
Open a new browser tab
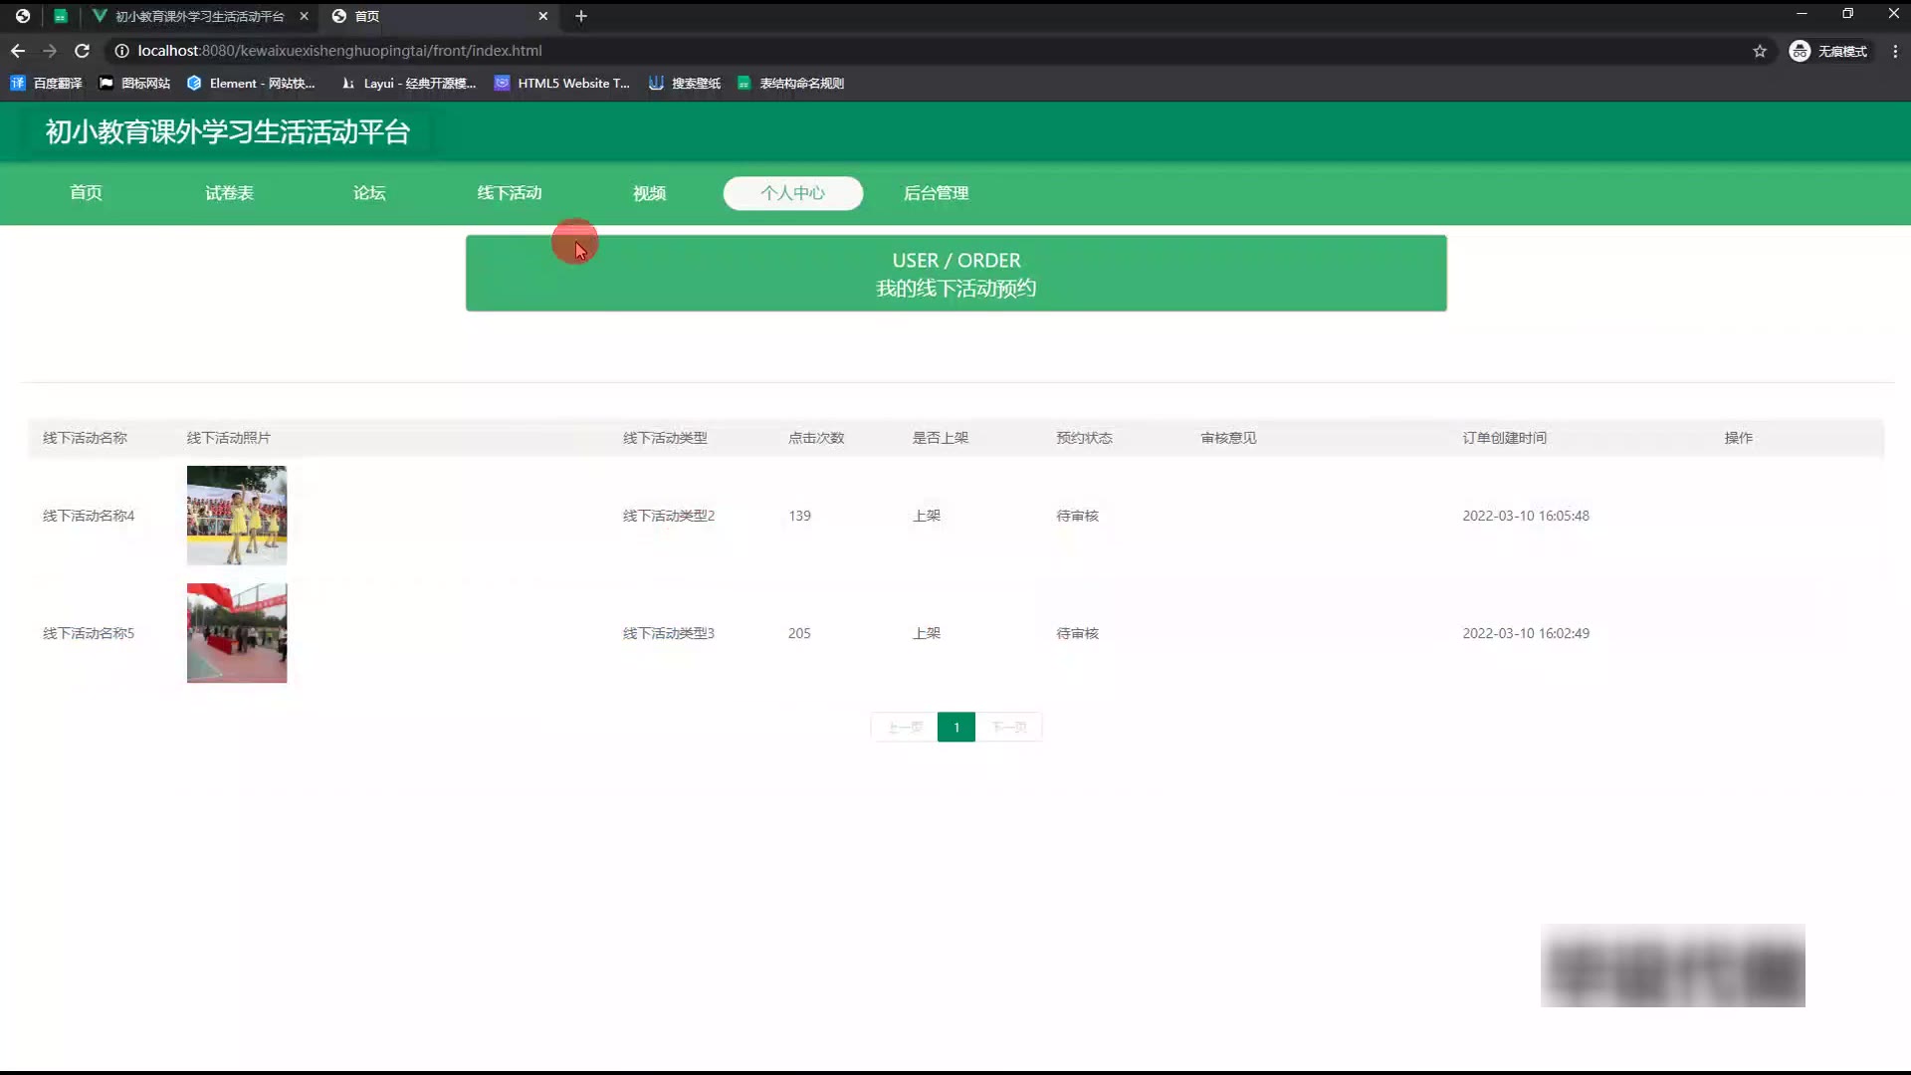pos(581,16)
